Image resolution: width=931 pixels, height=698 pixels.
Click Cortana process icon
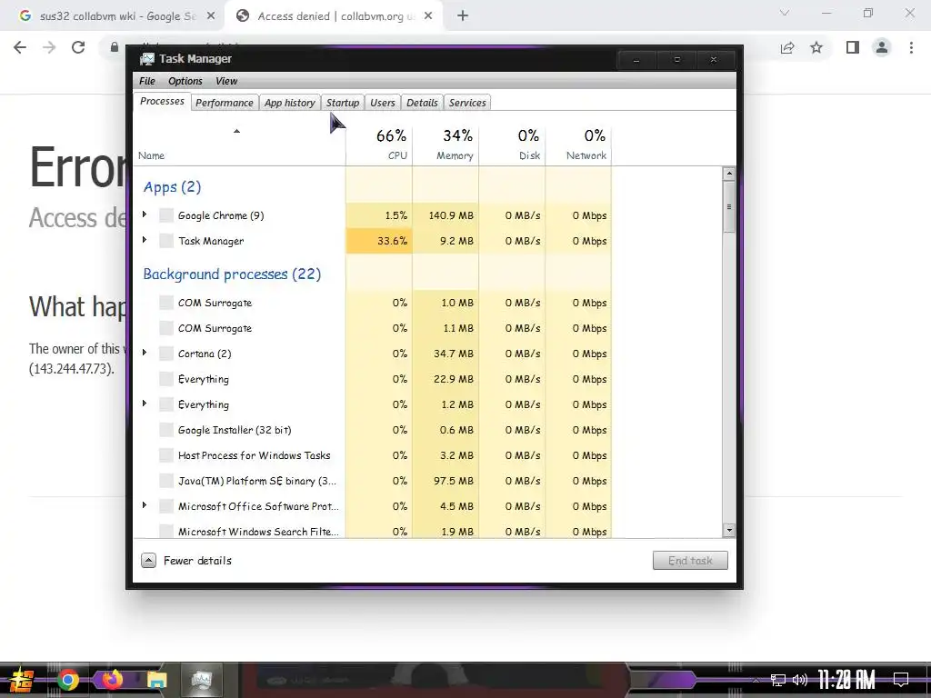coord(166,354)
